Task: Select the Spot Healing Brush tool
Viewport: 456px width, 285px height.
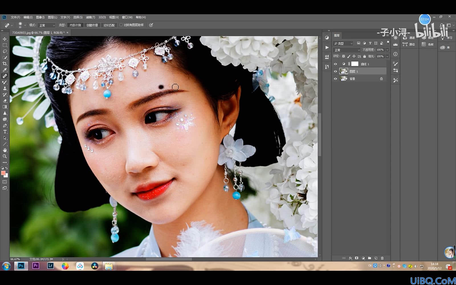Action: [5, 76]
